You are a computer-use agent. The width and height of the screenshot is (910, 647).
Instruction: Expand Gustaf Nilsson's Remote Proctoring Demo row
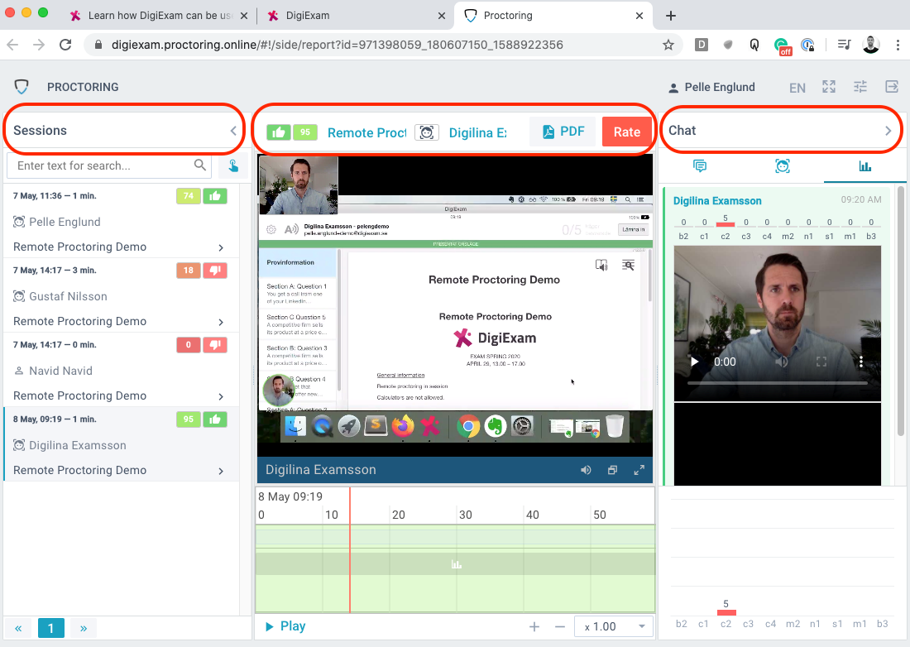point(221,322)
